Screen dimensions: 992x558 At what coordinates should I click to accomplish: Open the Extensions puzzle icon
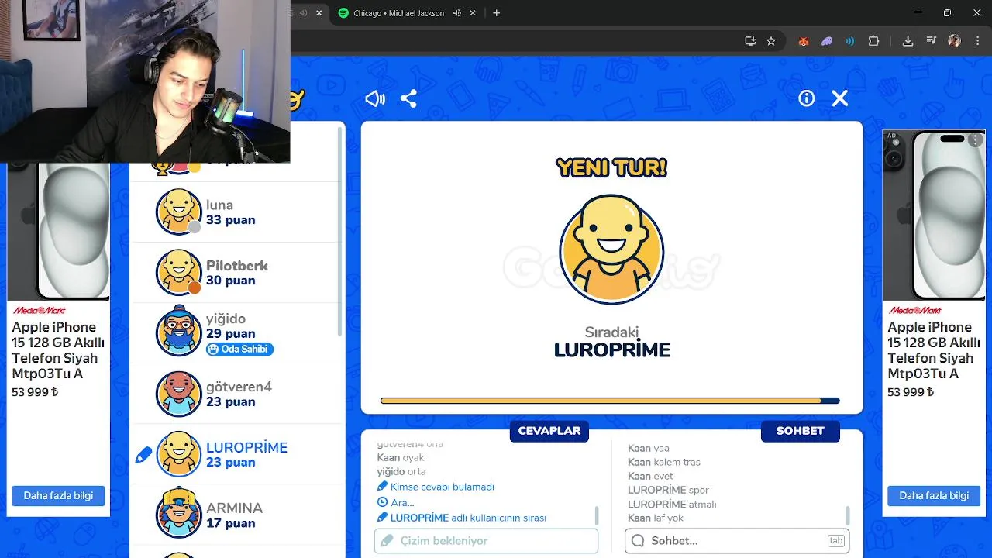pos(874,41)
